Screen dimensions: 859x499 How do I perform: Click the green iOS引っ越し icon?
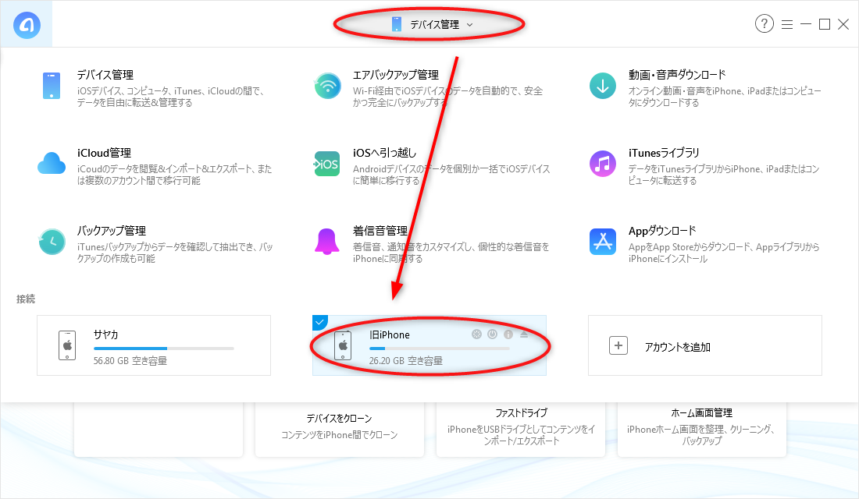tap(327, 165)
